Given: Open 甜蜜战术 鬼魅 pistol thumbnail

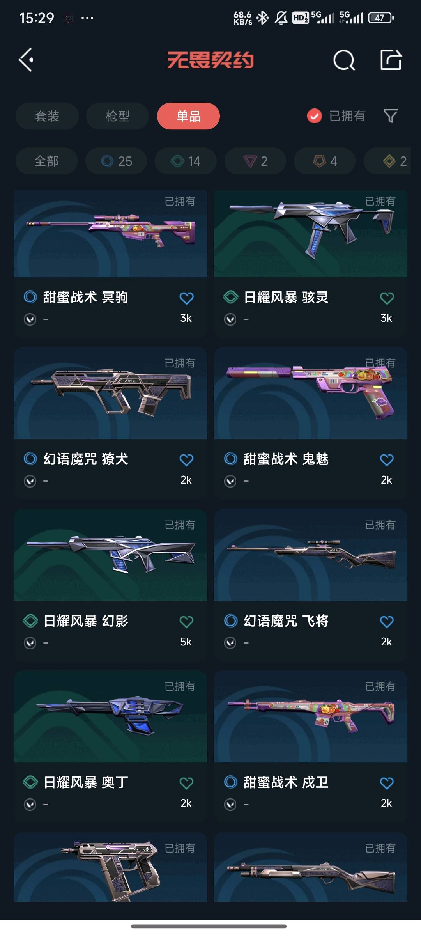Looking at the screenshot, I should pyautogui.click(x=311, y=393).
